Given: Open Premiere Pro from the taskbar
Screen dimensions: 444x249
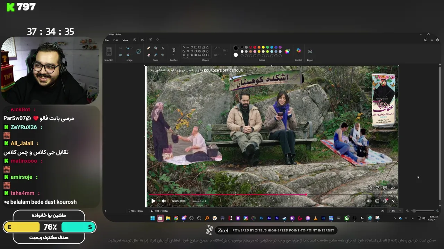Looking at the screenshot, I should [277, 218].
